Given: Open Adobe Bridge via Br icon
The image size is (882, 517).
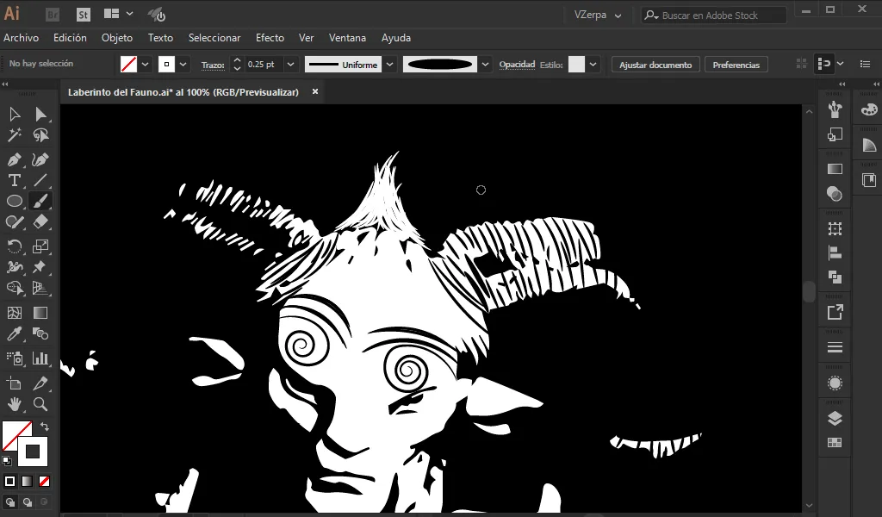Looking at the screenshot, I should point(53,15).
